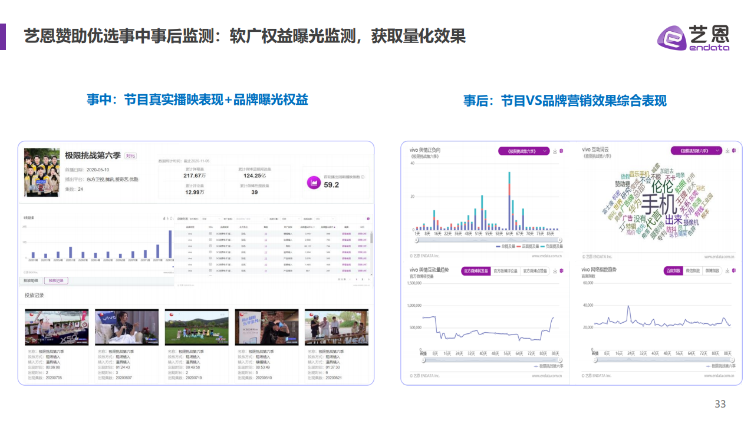The height and width of the screenshot is (424, 754).
Task: Click the info icon next to 首轮播出周期播映指数
Action: [x=363, y=177]
